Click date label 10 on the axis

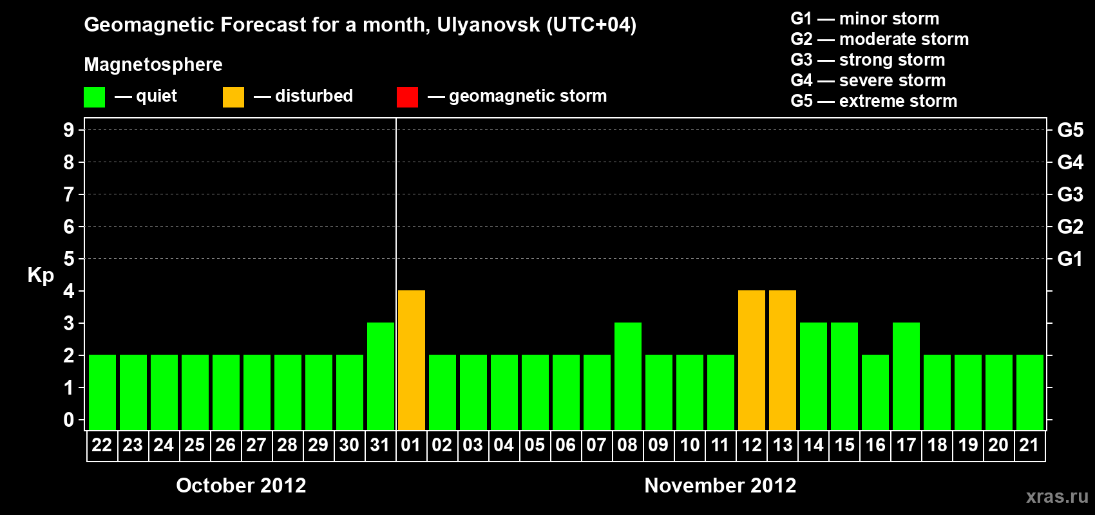click(689, 445)
